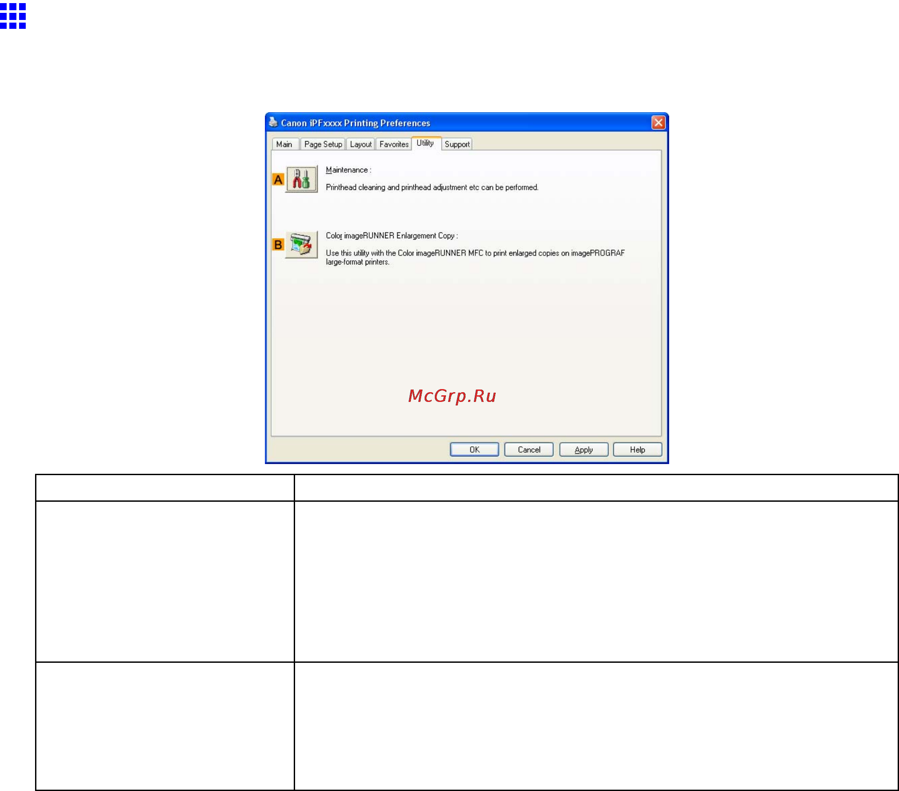The width and height of the screenshot is (899, 791).
Task: Open the Maintenance tools icon button
Action: point(301,179)
